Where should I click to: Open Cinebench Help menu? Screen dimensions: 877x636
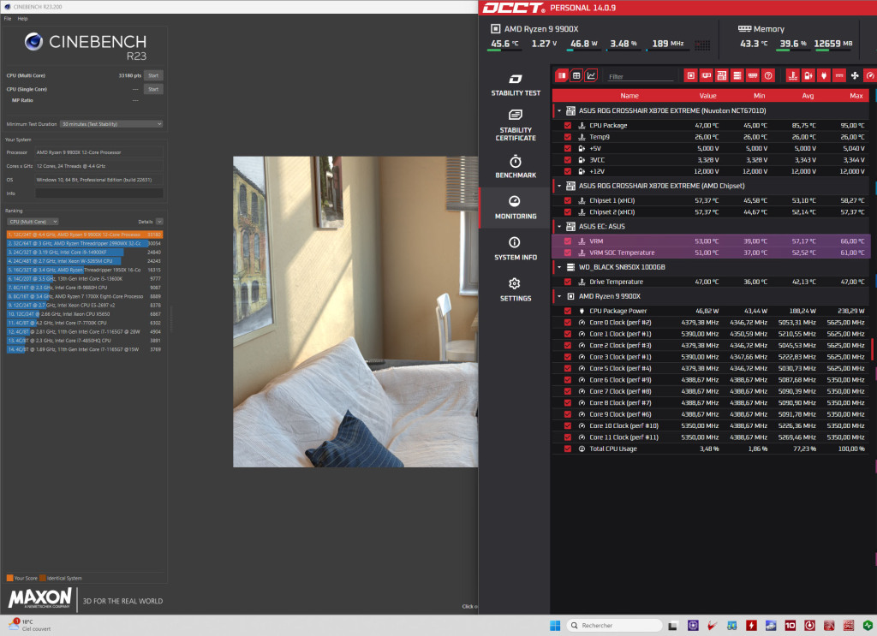coord(22,19)
